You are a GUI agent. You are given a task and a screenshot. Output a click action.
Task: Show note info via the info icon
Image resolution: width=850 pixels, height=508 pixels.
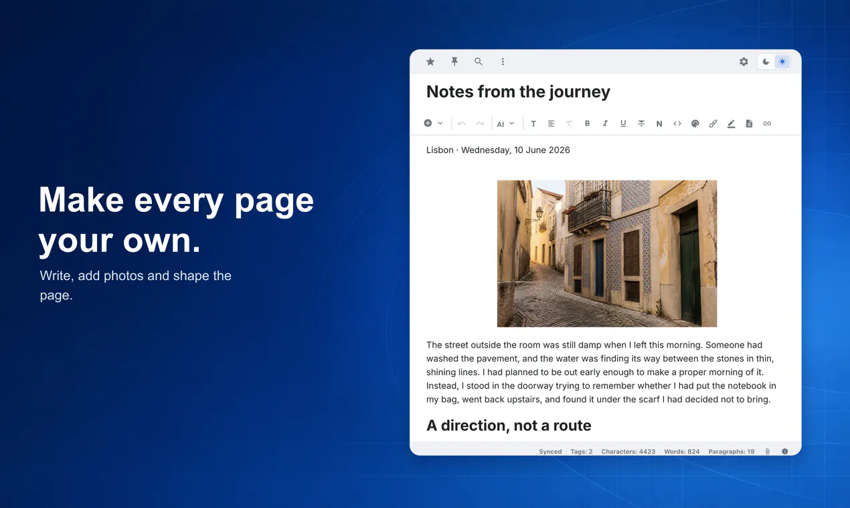[785, 452]
